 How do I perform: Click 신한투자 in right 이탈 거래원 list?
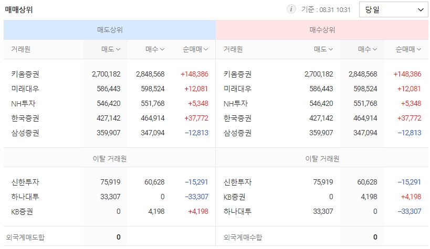237,182
